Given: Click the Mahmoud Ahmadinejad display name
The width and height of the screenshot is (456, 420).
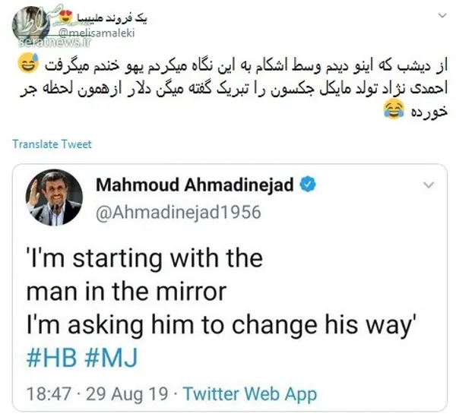Looking at the screenshot, I should [195, 185].
